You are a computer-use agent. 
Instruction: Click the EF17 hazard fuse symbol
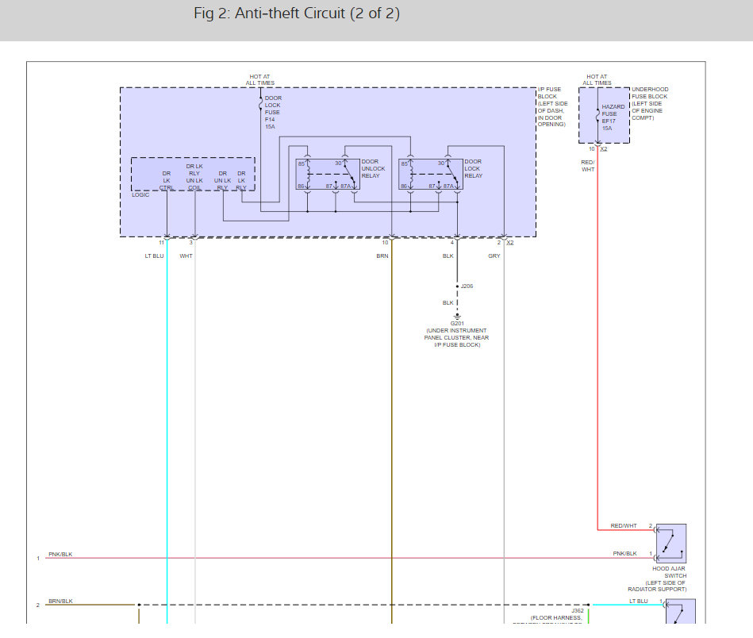(598, 115)
